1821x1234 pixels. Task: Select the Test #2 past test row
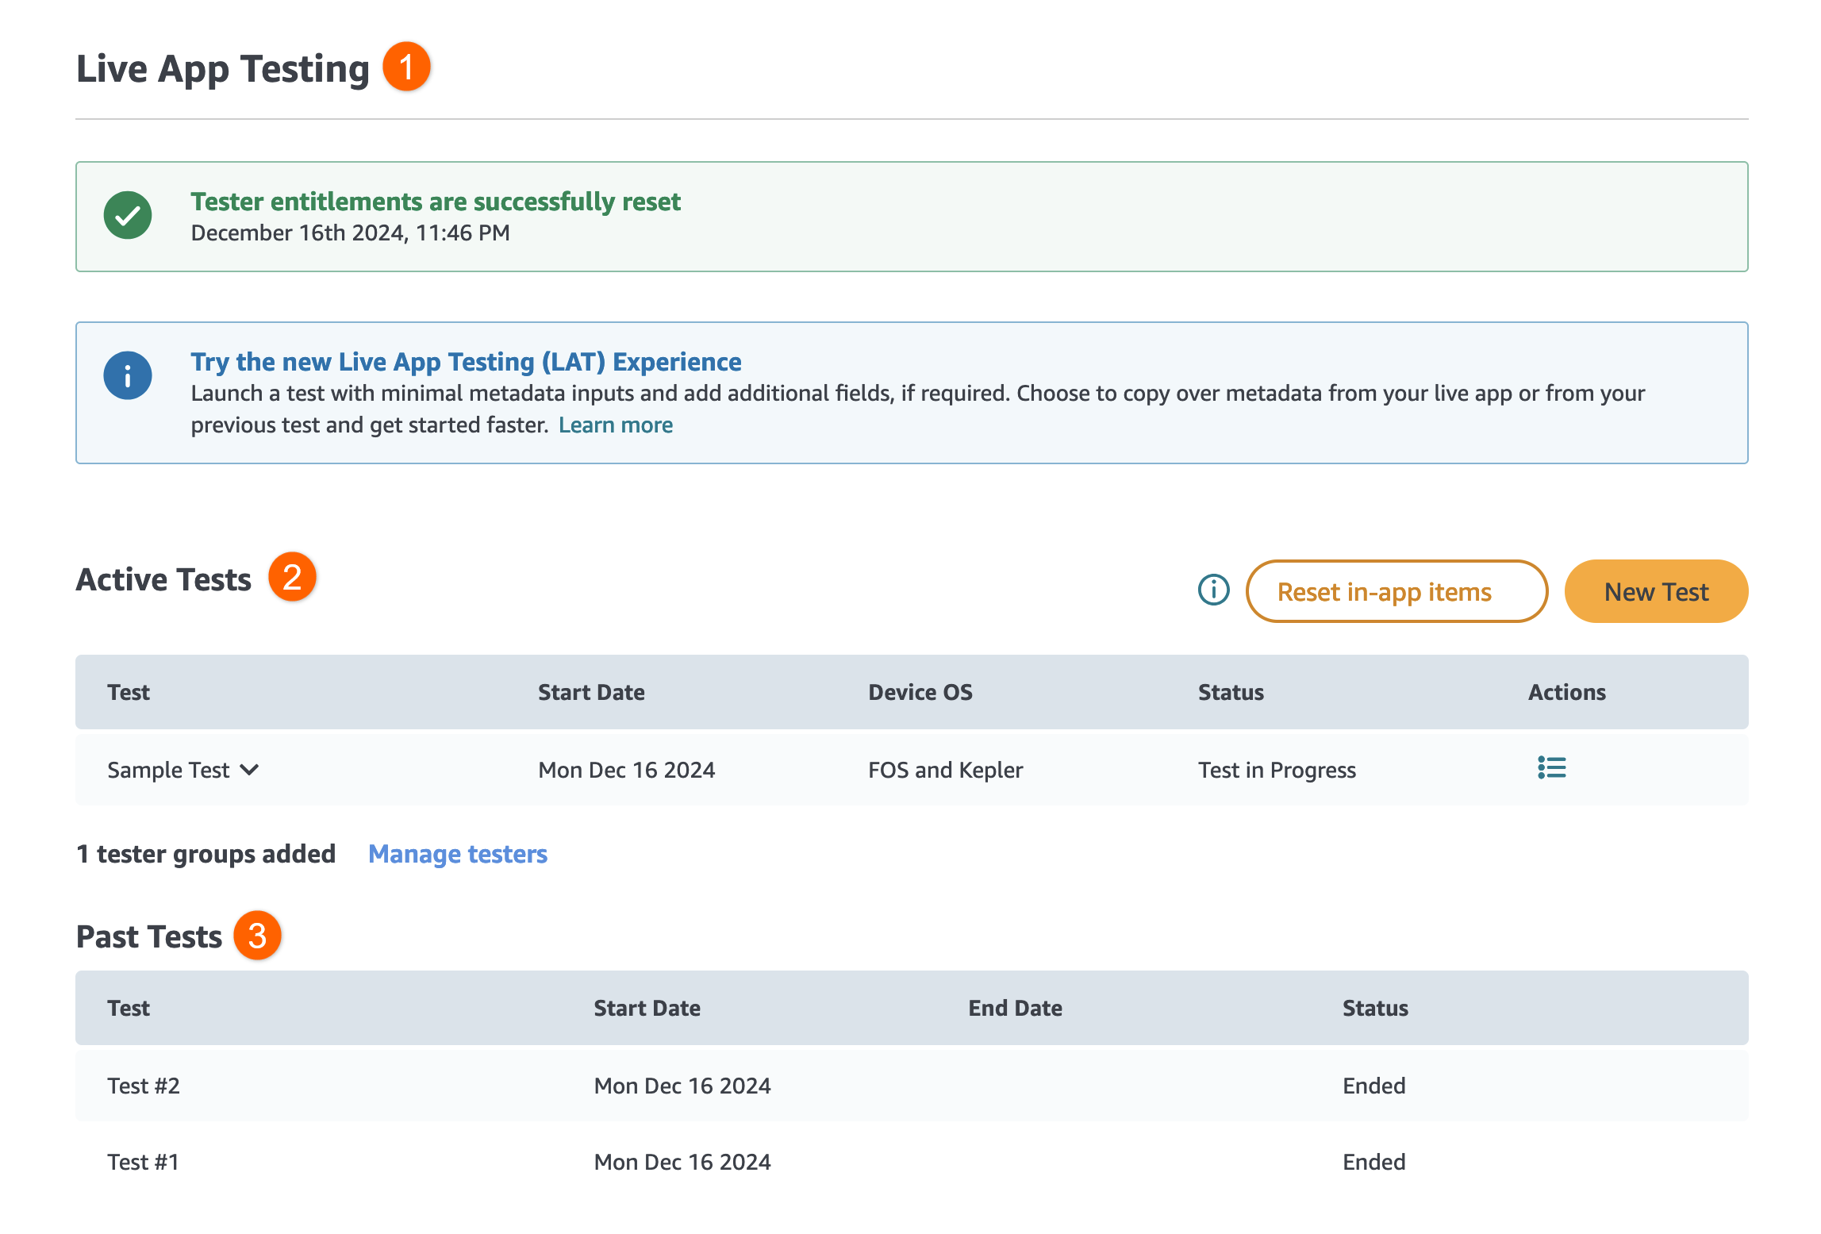(144, 1086)
